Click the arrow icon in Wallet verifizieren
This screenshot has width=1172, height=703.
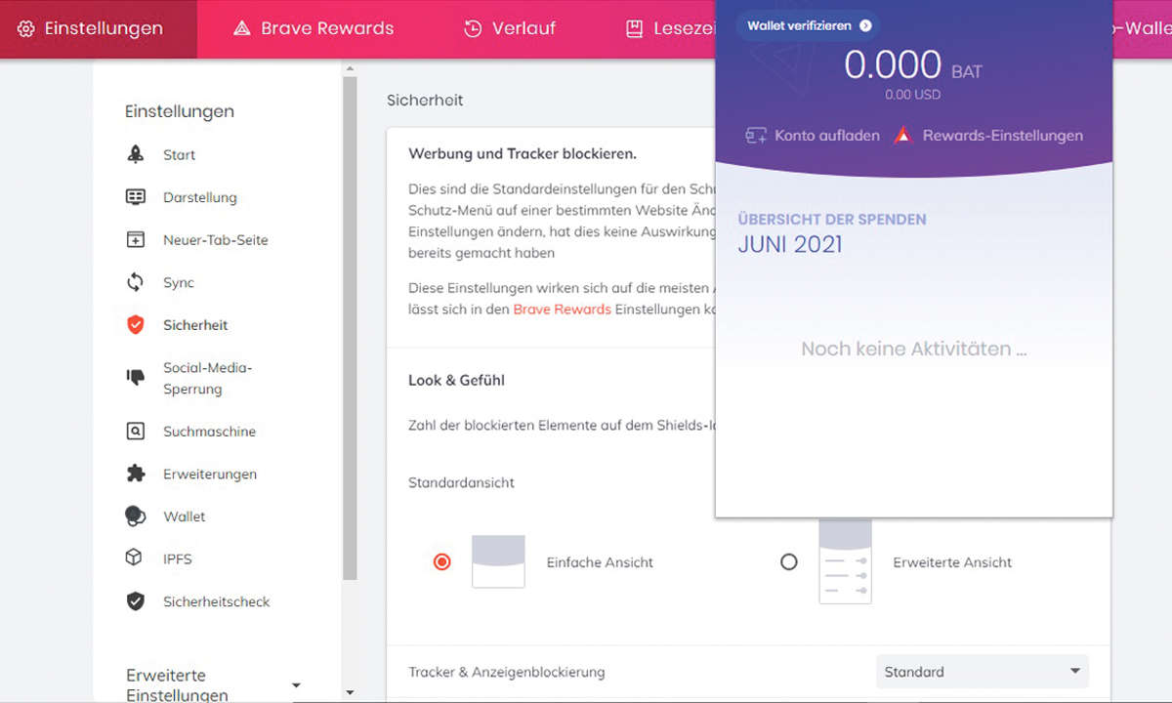(865, 25)
